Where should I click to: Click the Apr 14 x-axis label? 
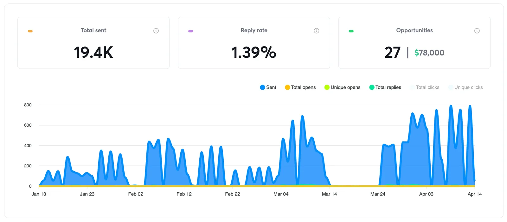pos(475,194)
